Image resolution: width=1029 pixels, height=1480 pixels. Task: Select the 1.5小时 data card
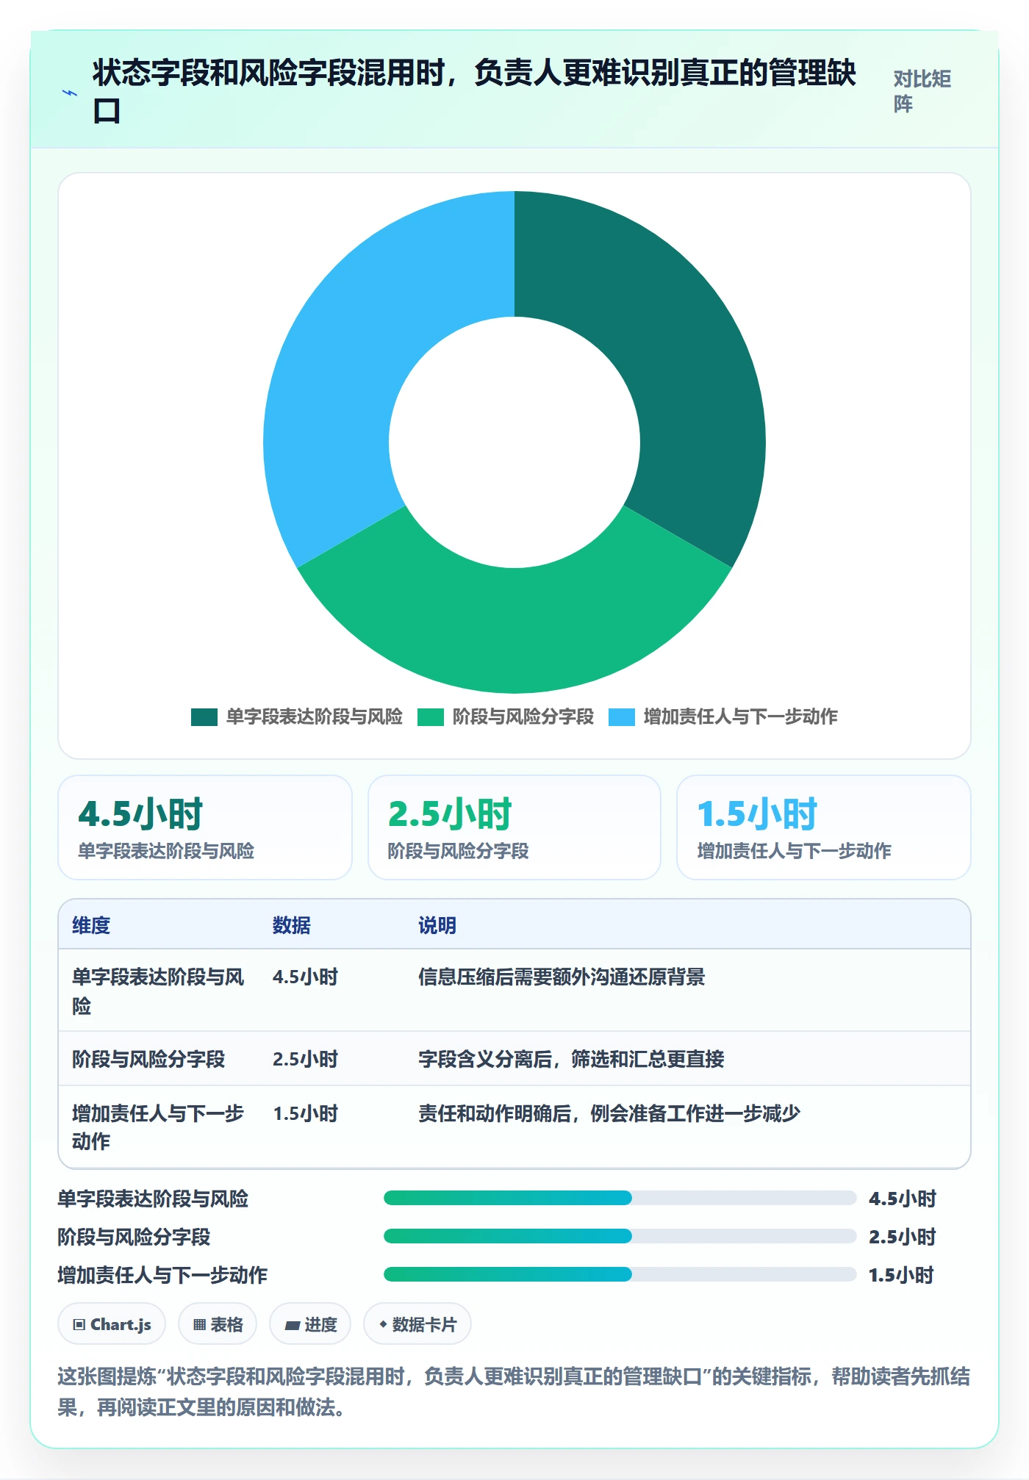[x=824, y=827]
